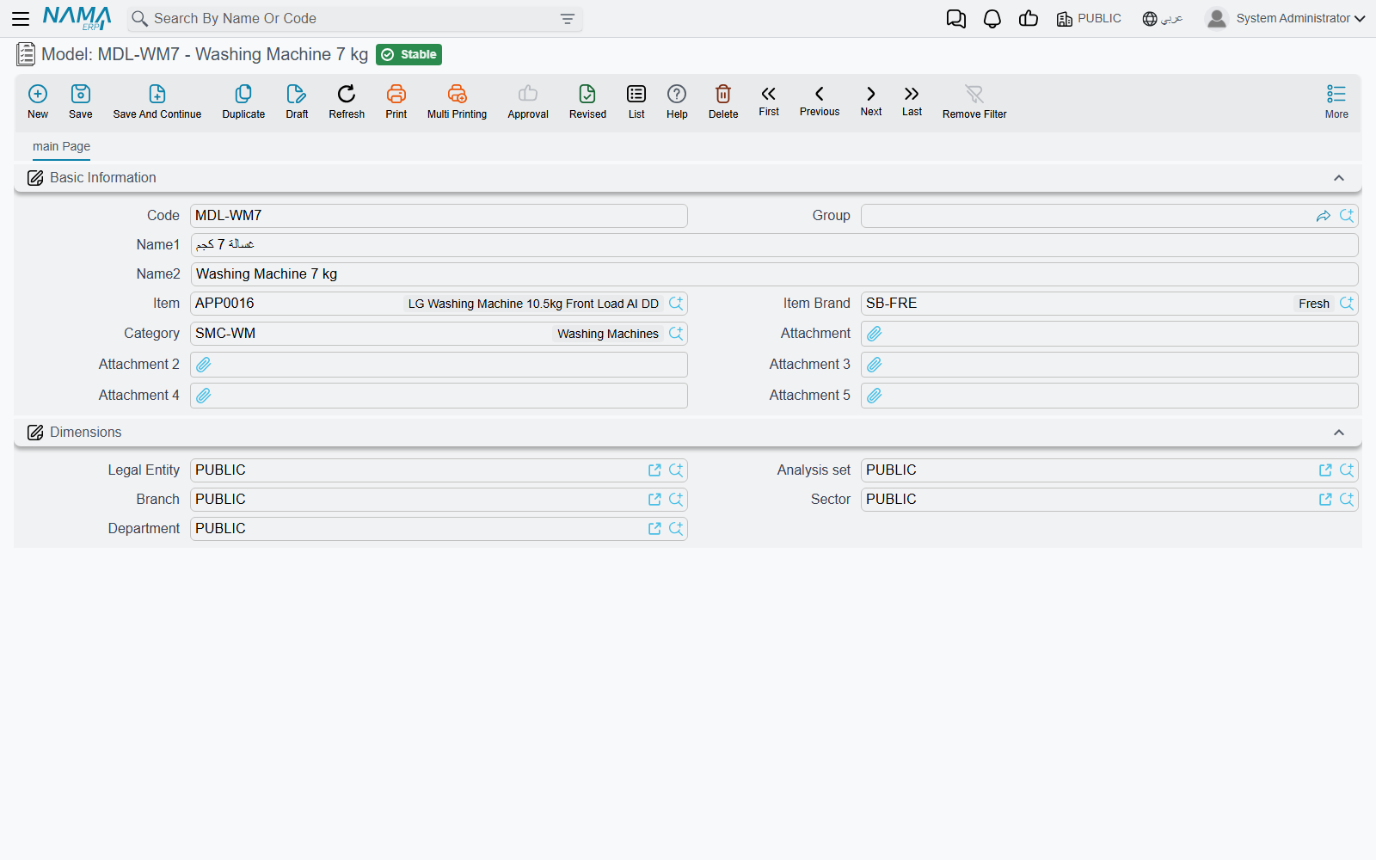Open System Administrator user menu
1376x860 pixels.
1286,19
